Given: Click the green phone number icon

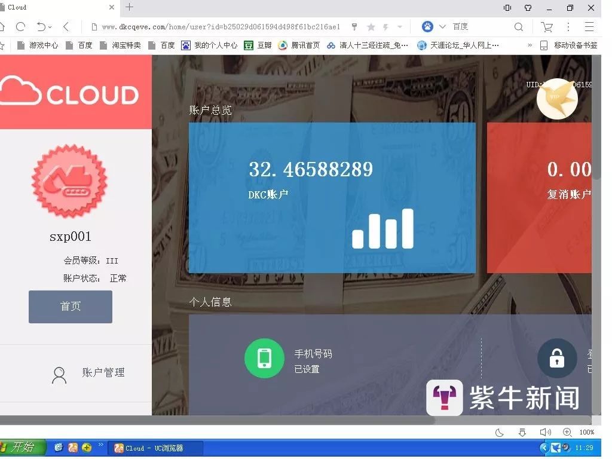Looking at the screenshot, I should click(264, 358).
